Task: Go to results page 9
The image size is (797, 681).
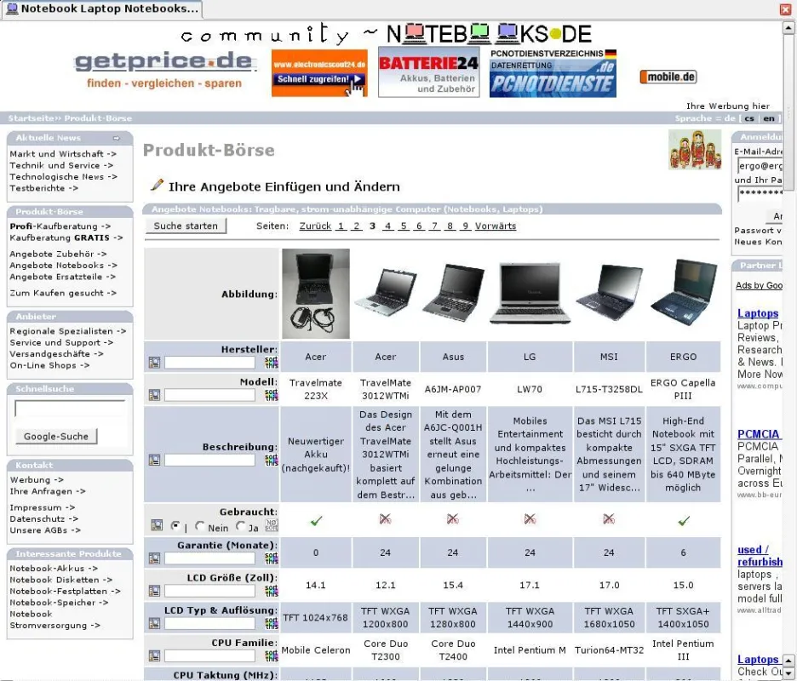Action: (x=465, y=226)
